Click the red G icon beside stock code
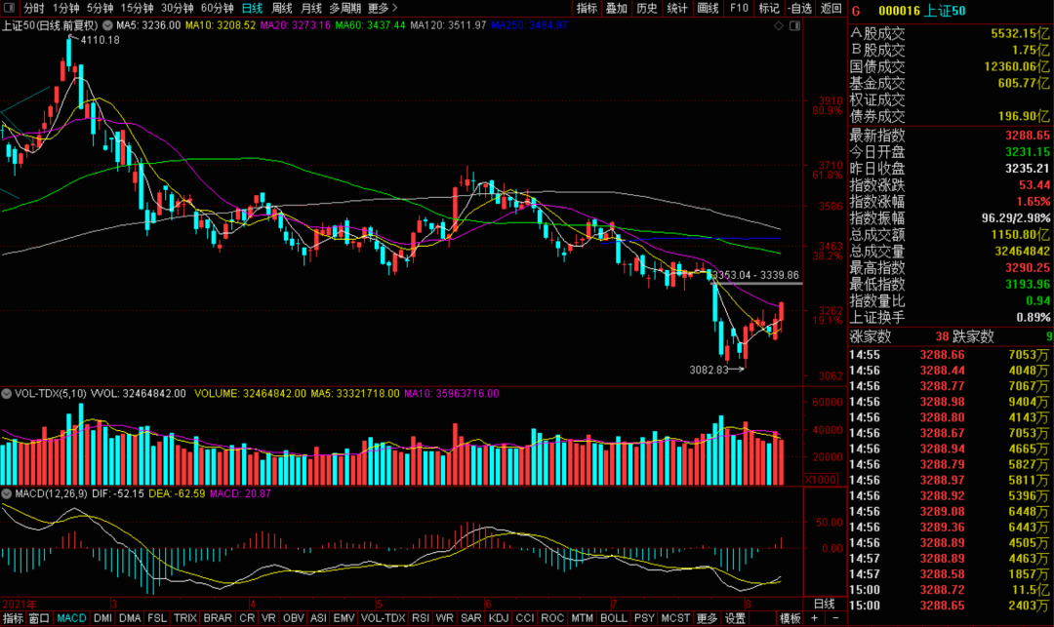 pyautogui.click(x=856, y=12)
